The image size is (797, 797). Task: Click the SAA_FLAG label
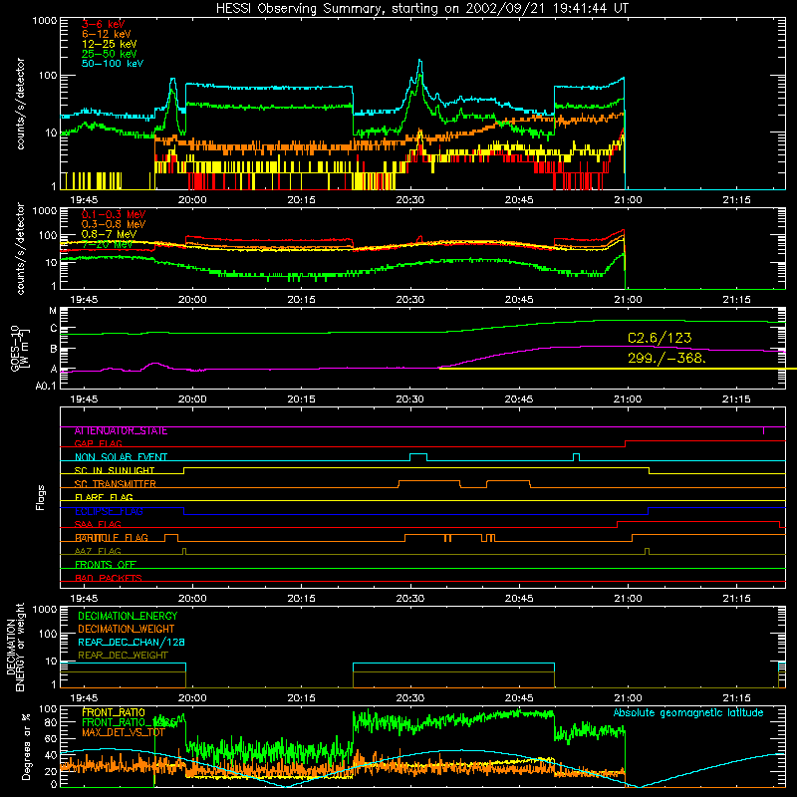[x=98, y=524]
